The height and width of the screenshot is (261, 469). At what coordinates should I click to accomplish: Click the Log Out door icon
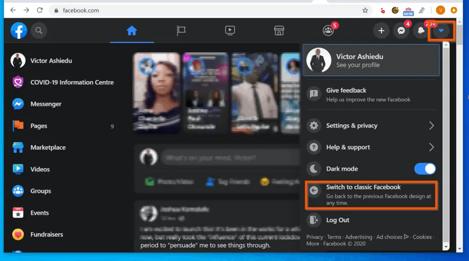pyautogui.click(x=314, y=220)
